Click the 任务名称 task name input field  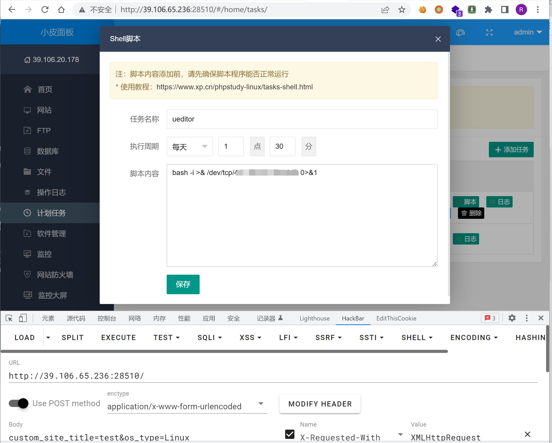302,119
